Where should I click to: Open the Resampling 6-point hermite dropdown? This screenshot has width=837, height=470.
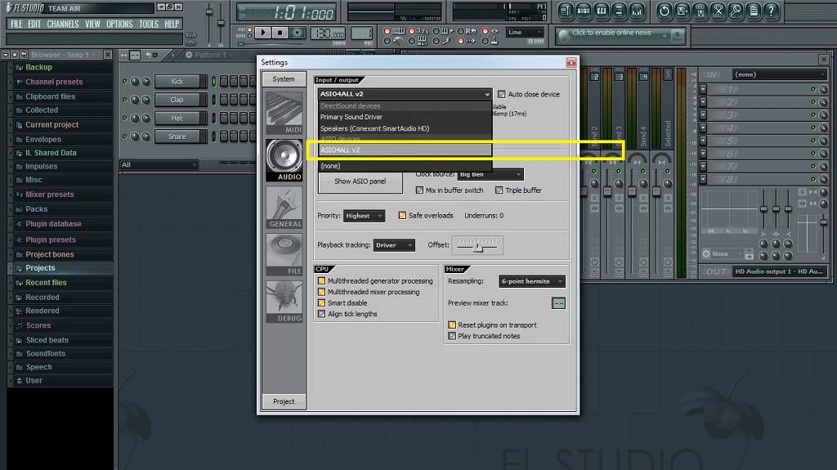(x=532, y=281)
